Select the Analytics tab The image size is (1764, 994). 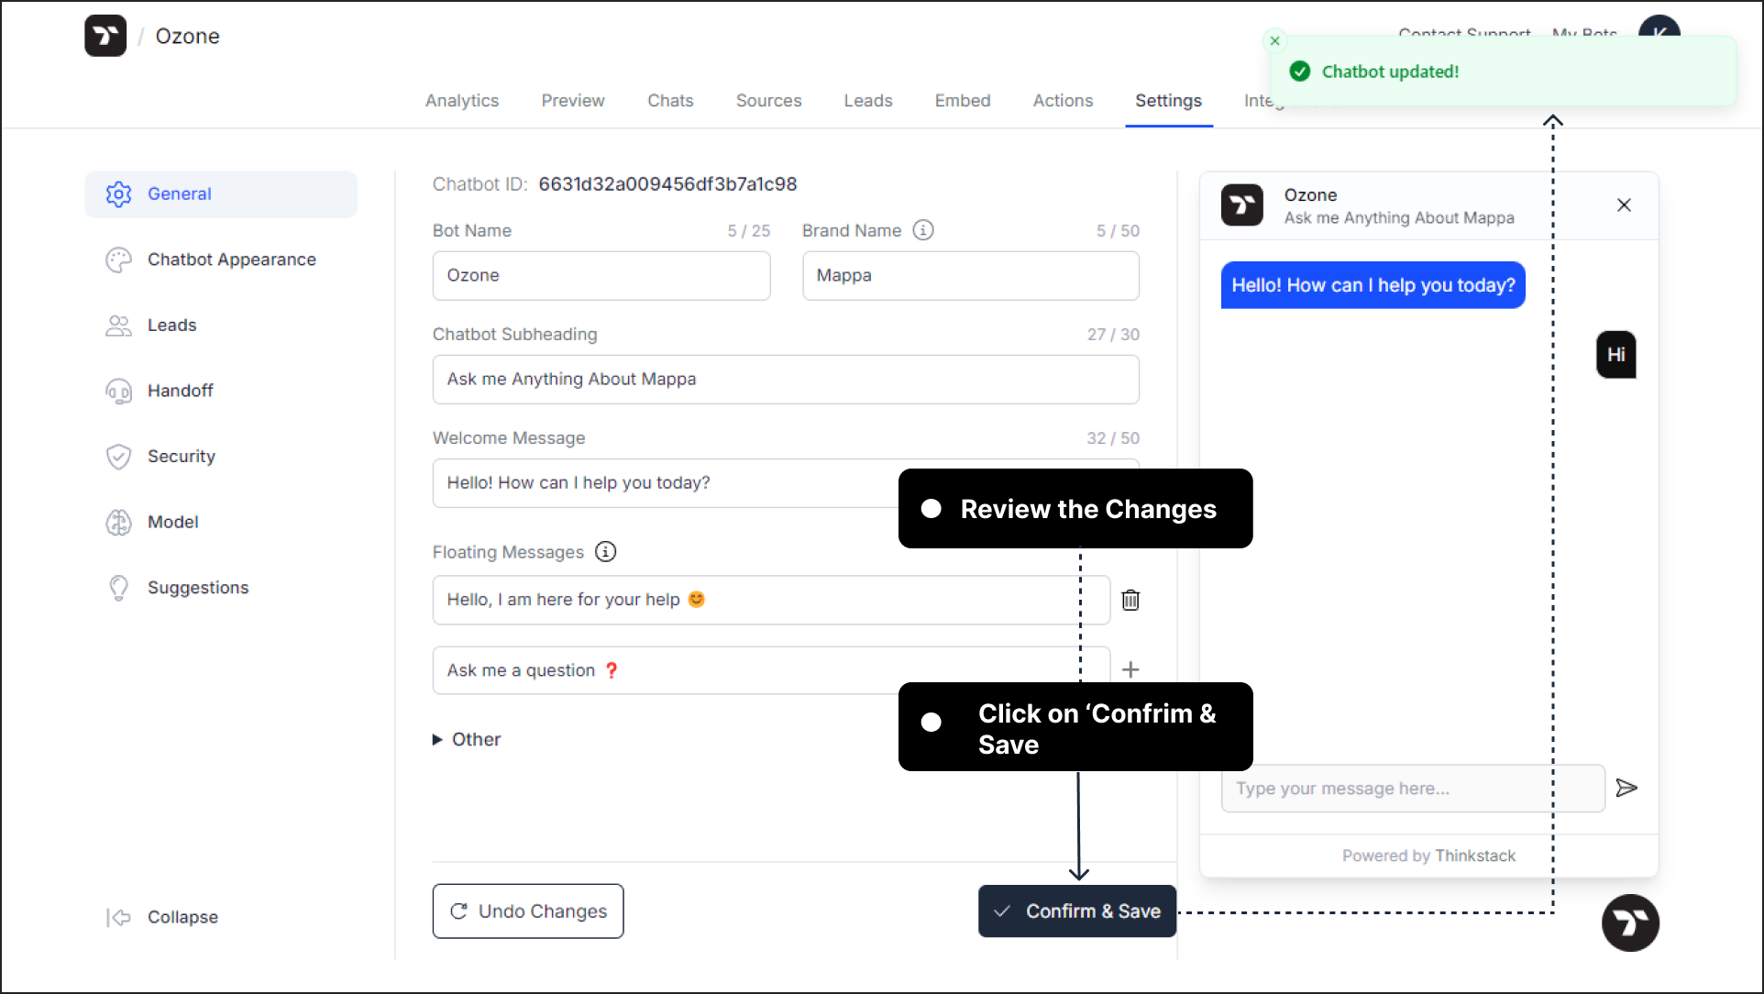461,101
